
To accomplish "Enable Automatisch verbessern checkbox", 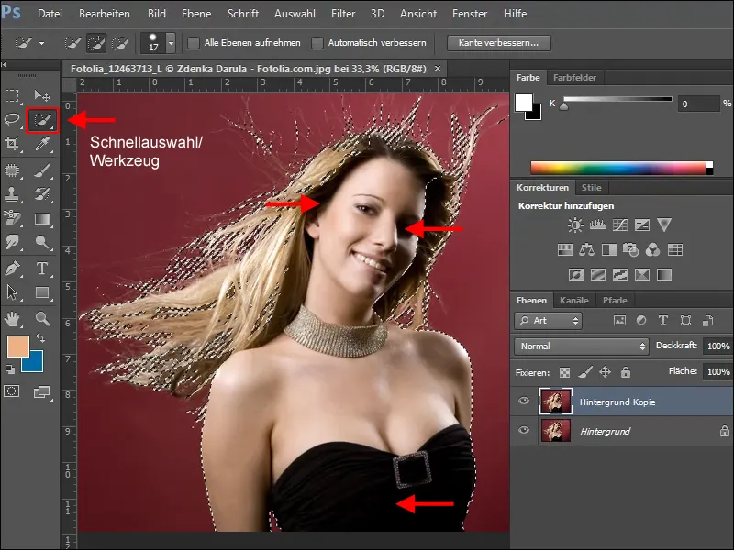I will (x=317, y=43).
